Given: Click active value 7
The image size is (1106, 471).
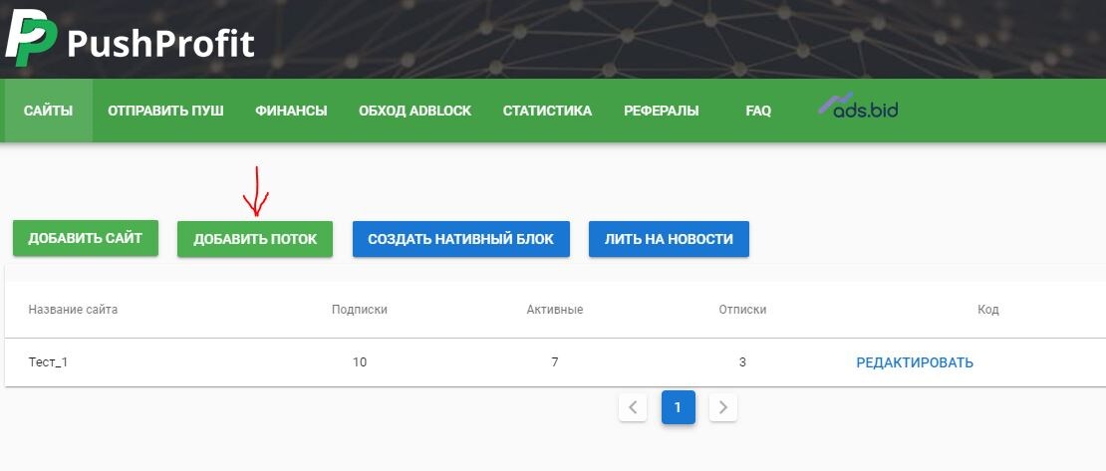Looking at the screenshot, I should pyautogui.click(x=554, y=362).
